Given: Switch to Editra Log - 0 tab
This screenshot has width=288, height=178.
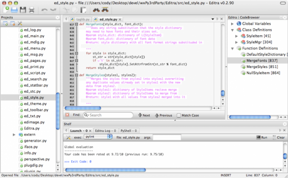Looking at the screenshot, I should [106, 131].
